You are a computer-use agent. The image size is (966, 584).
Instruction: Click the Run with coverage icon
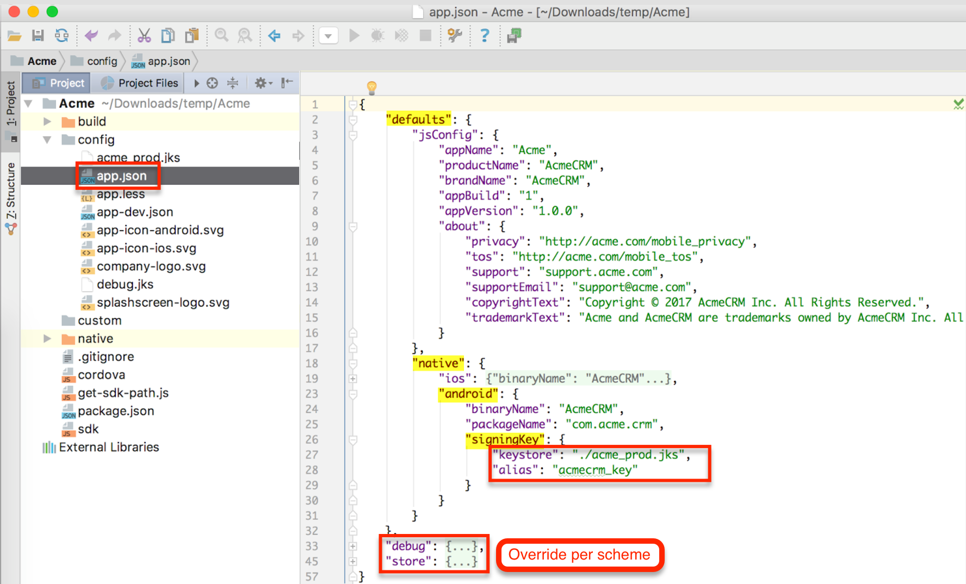point(401,36)
